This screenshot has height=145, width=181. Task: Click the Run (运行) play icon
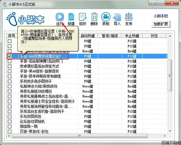pos(59,17)
